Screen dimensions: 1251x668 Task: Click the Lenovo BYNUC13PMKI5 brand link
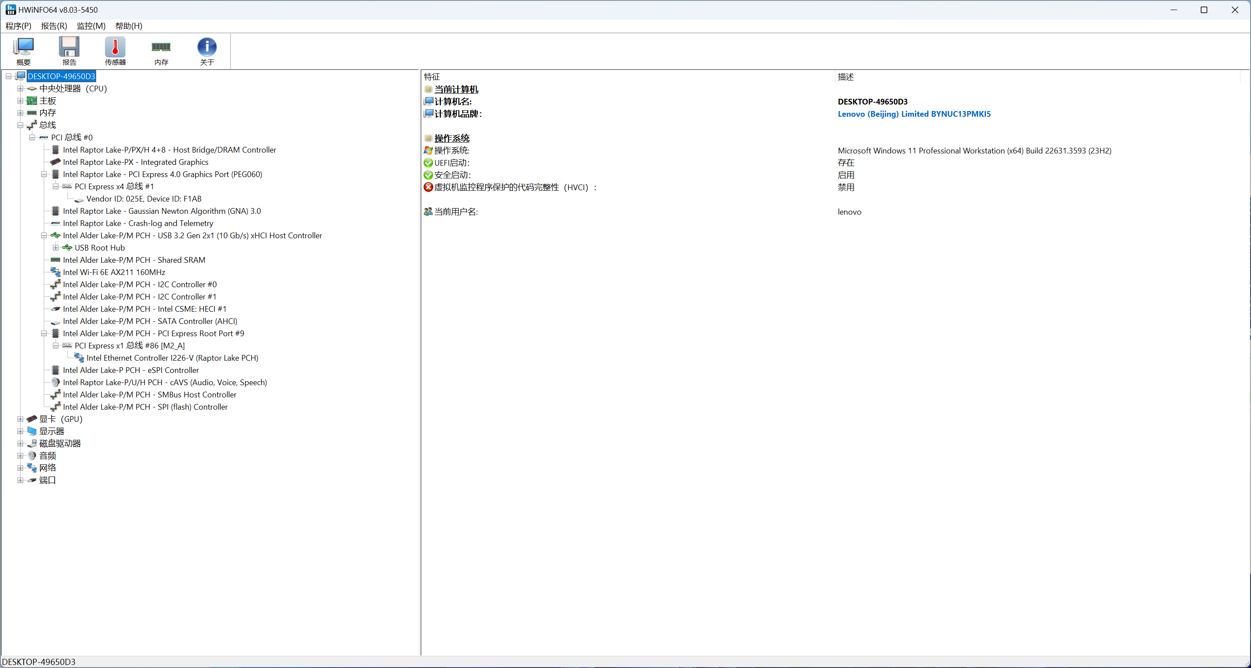click(x=914, y=114)
